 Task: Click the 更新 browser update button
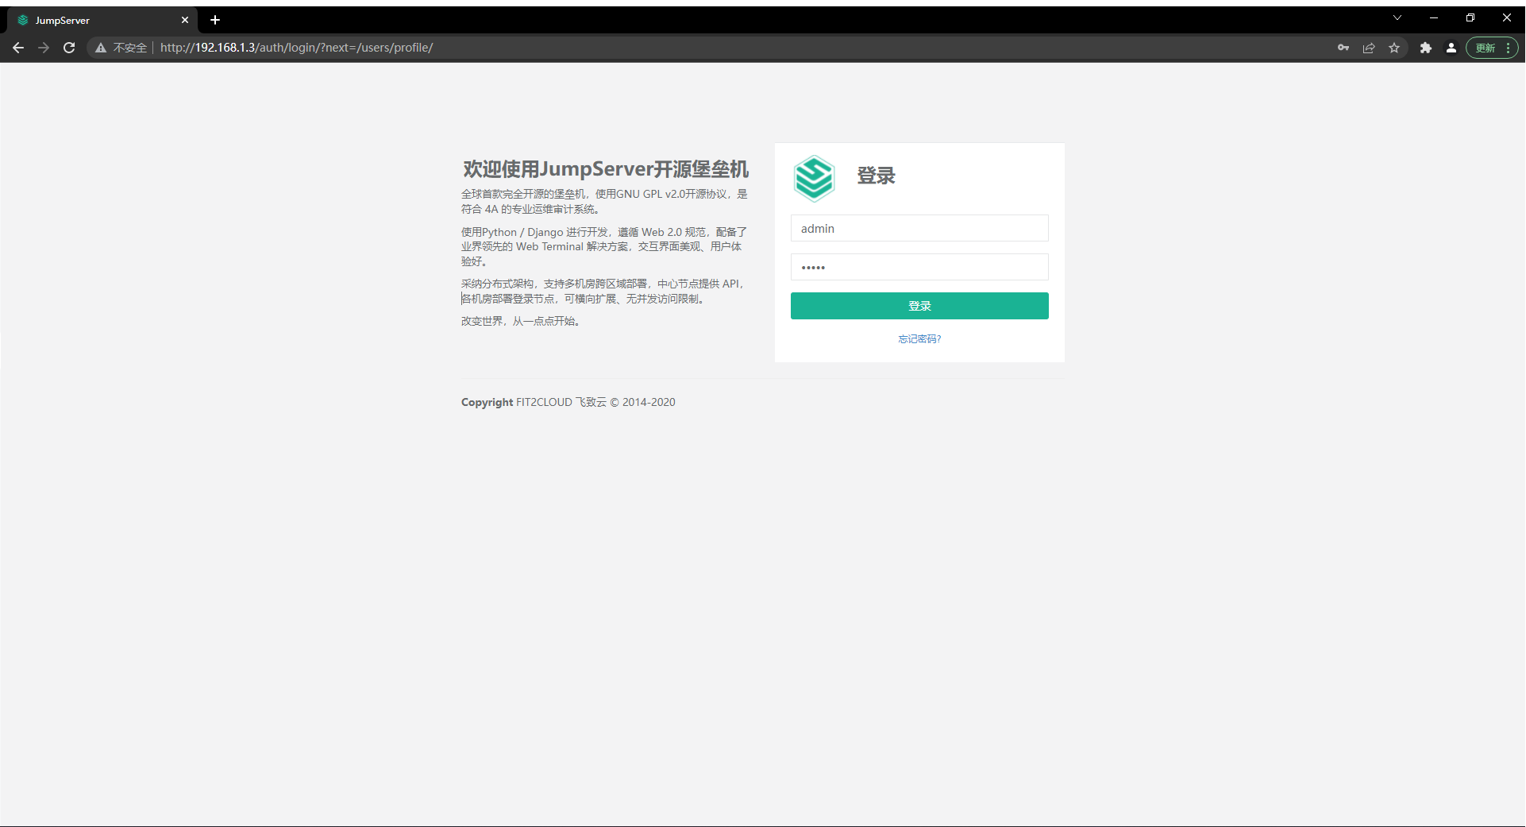1486,48
